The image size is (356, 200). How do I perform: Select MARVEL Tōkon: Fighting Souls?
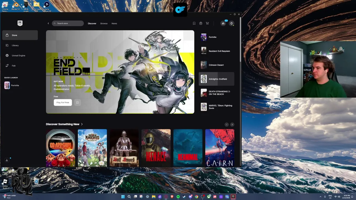tap(216, 107)
